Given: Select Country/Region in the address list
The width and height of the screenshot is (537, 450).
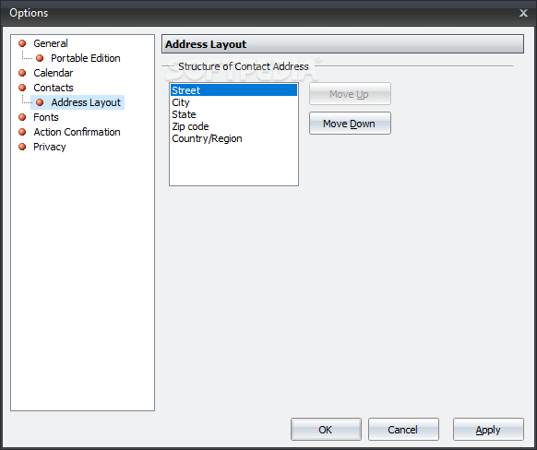Looking at the screenshot, I should point(233,138).
